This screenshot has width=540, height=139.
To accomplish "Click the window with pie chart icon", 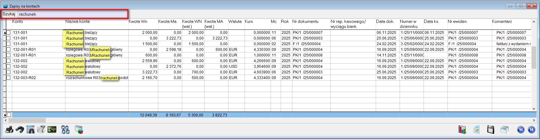I will coord(79,130).
